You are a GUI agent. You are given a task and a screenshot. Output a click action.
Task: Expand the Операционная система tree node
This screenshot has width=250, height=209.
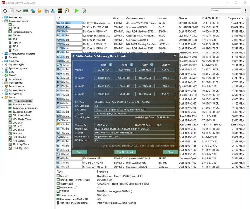pos(2,54)
